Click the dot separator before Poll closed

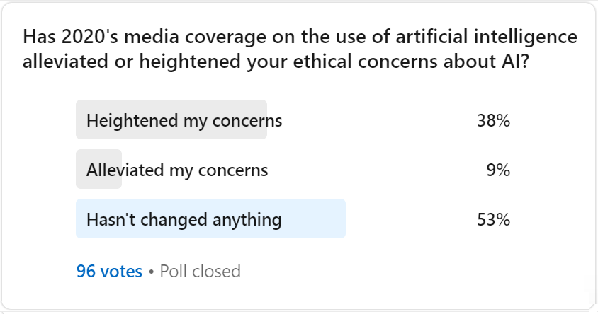pyautogui.click(x=151, y=272)
